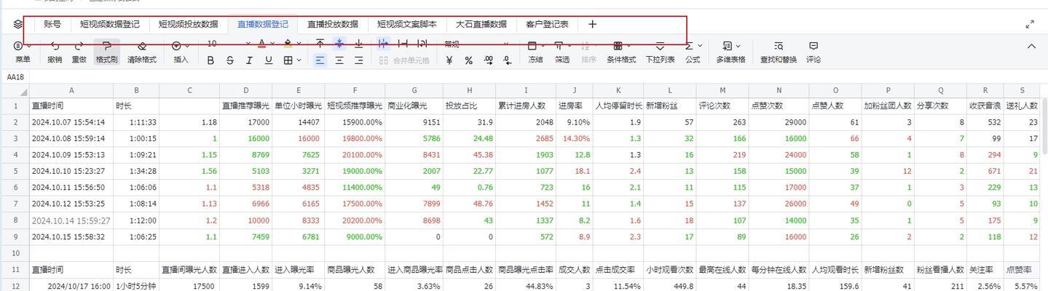Clear formatting with 清除格式
1048x291 pixels.
coord(142,52)
